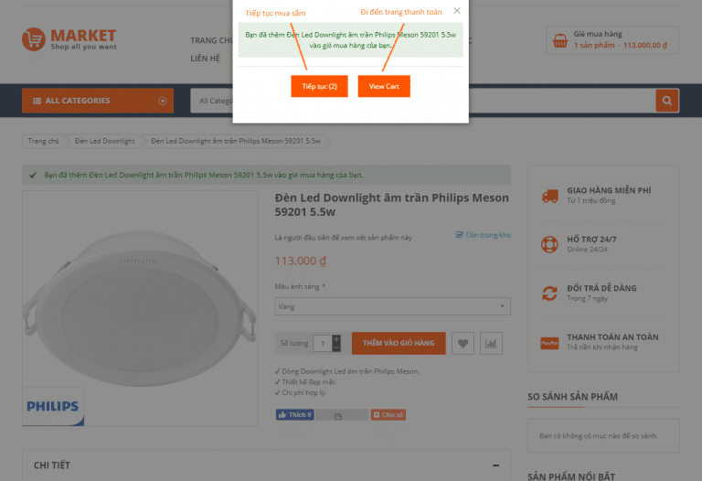
Task: Click Trang chủ breadcrumb link
Action: click(43, 142)
